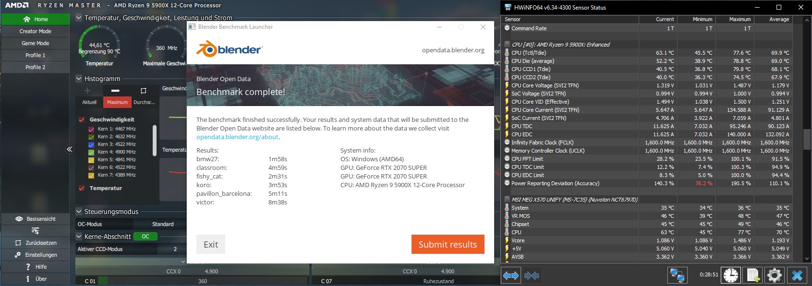812x286 pixels.
Task: Click HWiNFO scrollbar down arrow
Action: tap(807, 259)
